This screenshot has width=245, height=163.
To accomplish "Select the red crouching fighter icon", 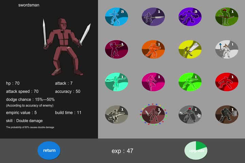I will [227, 82].
